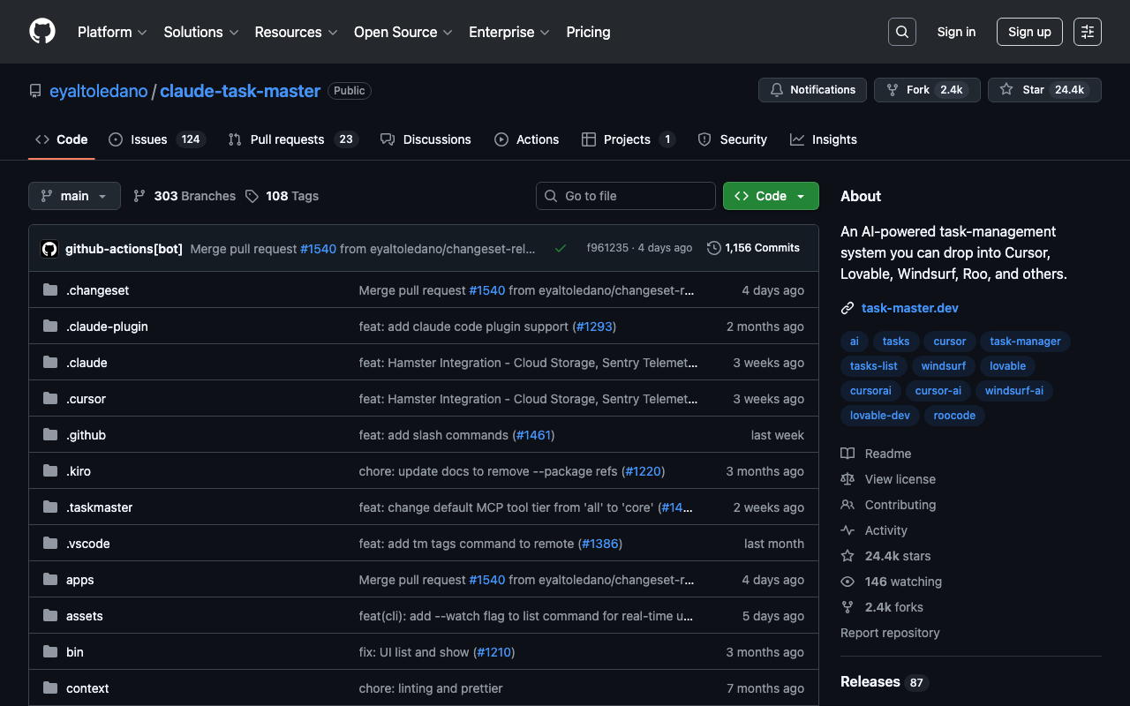Open the Notifications subscribe button
The height and width of the screenshot is (706, 1130).
point(812,90)
